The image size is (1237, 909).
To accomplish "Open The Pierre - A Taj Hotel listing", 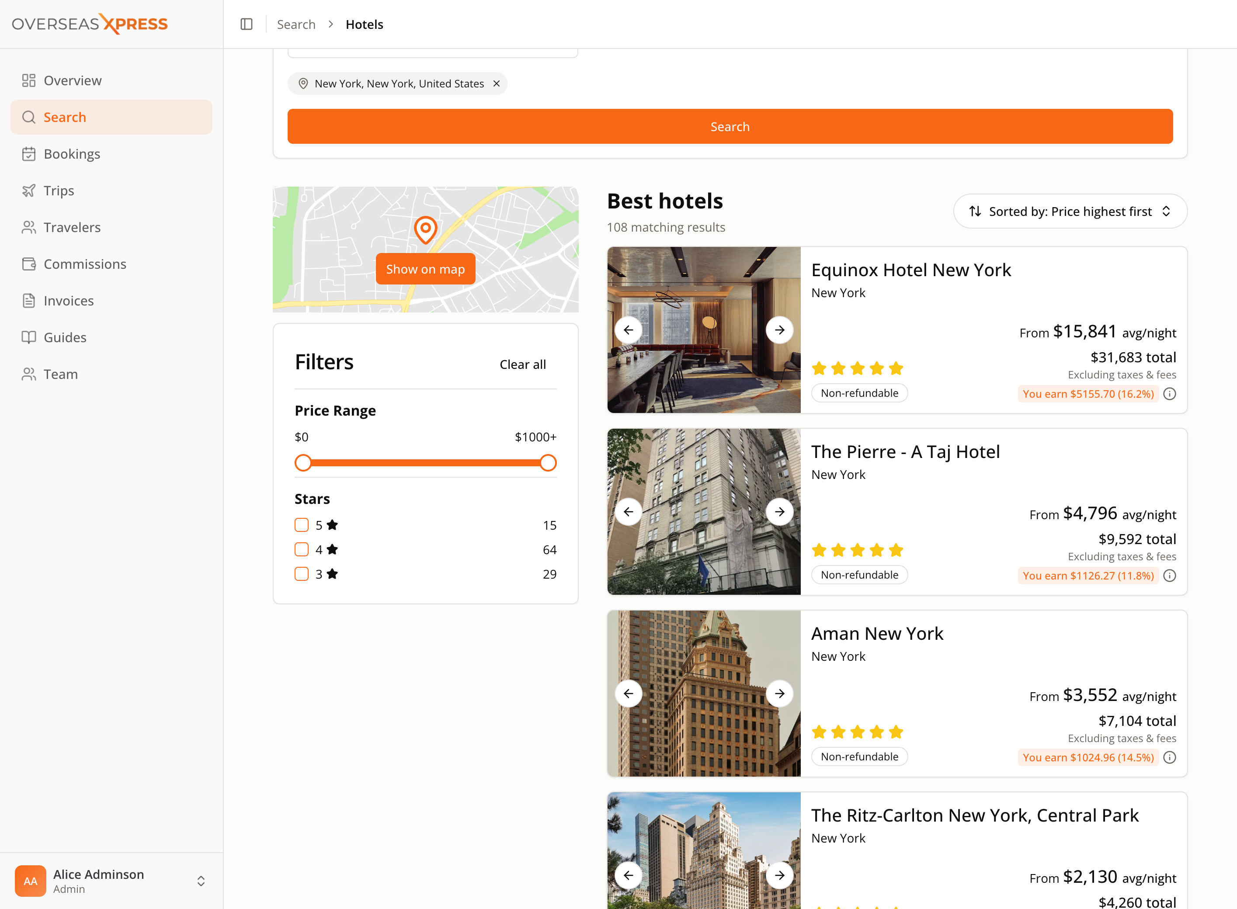I will [905, 452].
